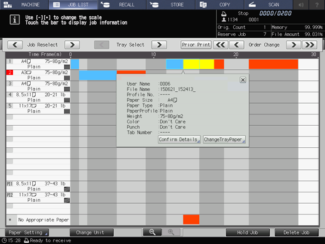Open Confirm Details in the popup
This screenshot has height=244, width=325.
179,140
